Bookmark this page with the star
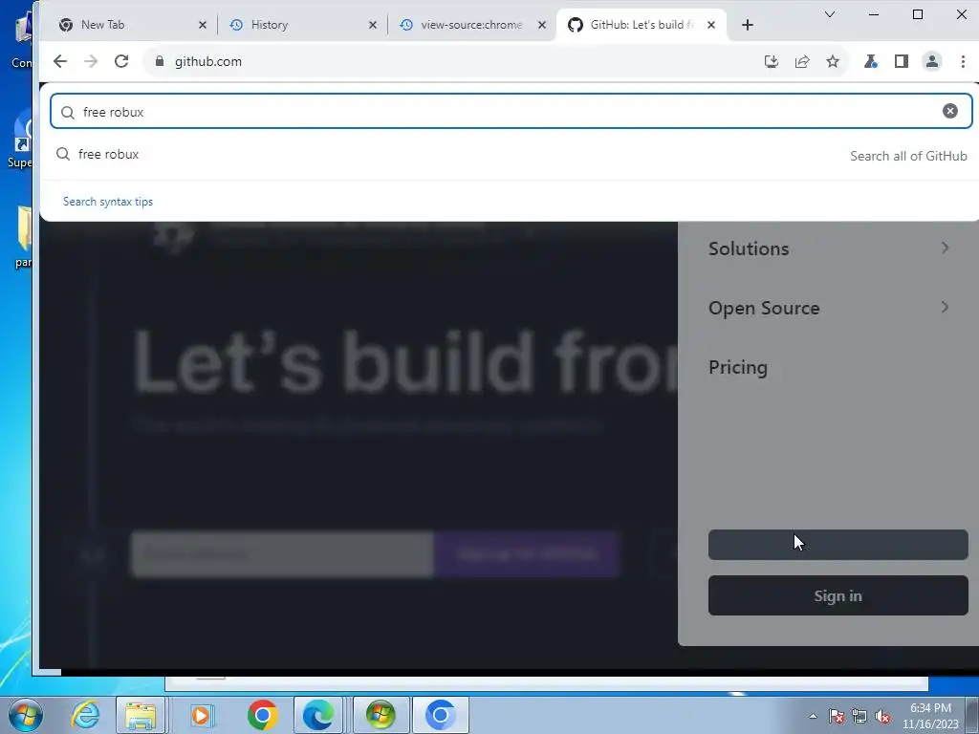This screenshot has width=979, height=734. point(833,61)
